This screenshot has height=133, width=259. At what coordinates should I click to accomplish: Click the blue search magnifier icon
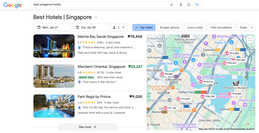197,5
